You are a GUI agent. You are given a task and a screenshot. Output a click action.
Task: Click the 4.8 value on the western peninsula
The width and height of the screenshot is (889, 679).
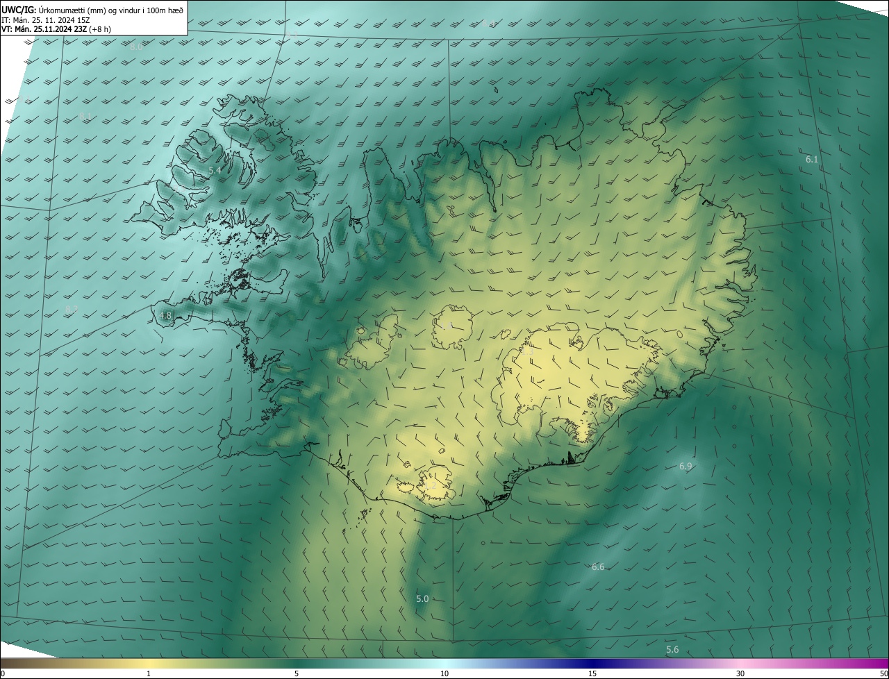pos(165,315)
